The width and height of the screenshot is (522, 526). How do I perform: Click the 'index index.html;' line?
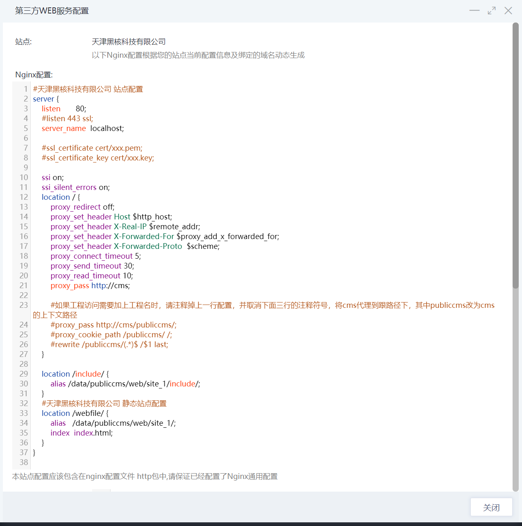81,433
